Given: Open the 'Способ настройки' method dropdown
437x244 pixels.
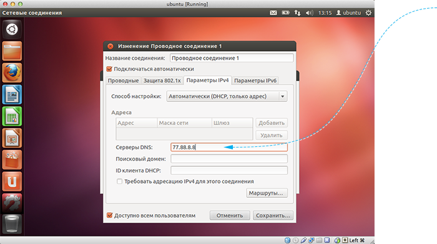Looking at the screenshot, I should coord(227,96).
